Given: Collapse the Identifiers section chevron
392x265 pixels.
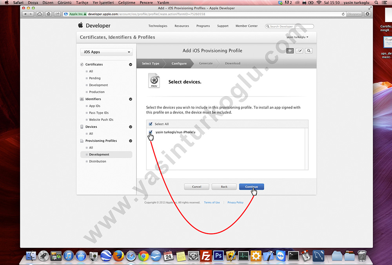Looking at the screenshot, I should (131, 99).
